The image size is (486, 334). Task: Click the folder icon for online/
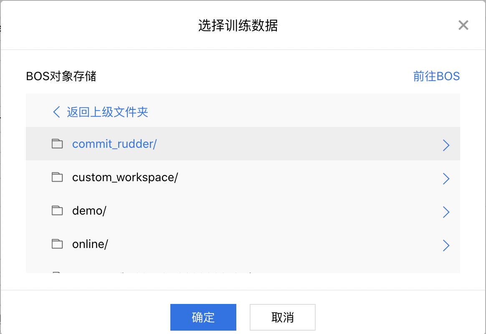[x=57, y=244]
